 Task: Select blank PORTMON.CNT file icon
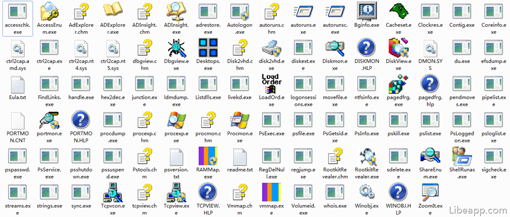point(17,120)
